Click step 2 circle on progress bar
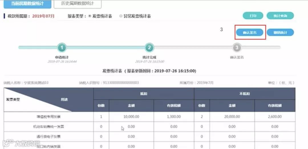The image size is (308, 149). 149,48
